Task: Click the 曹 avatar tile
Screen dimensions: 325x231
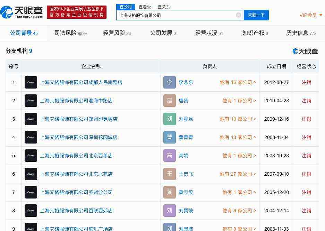Action: point(170,137)
